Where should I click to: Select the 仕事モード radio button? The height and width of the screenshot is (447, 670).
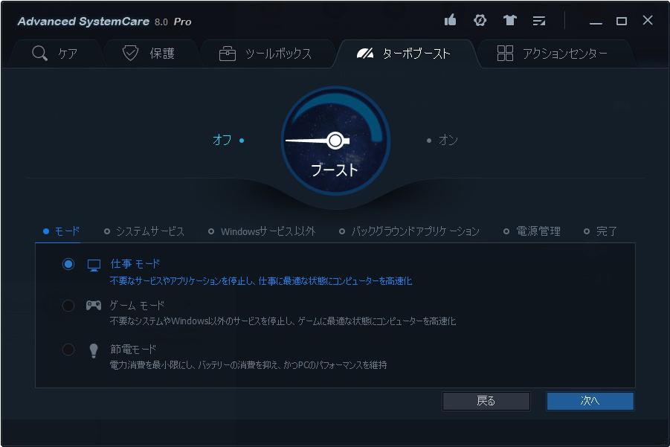point(68,264)
